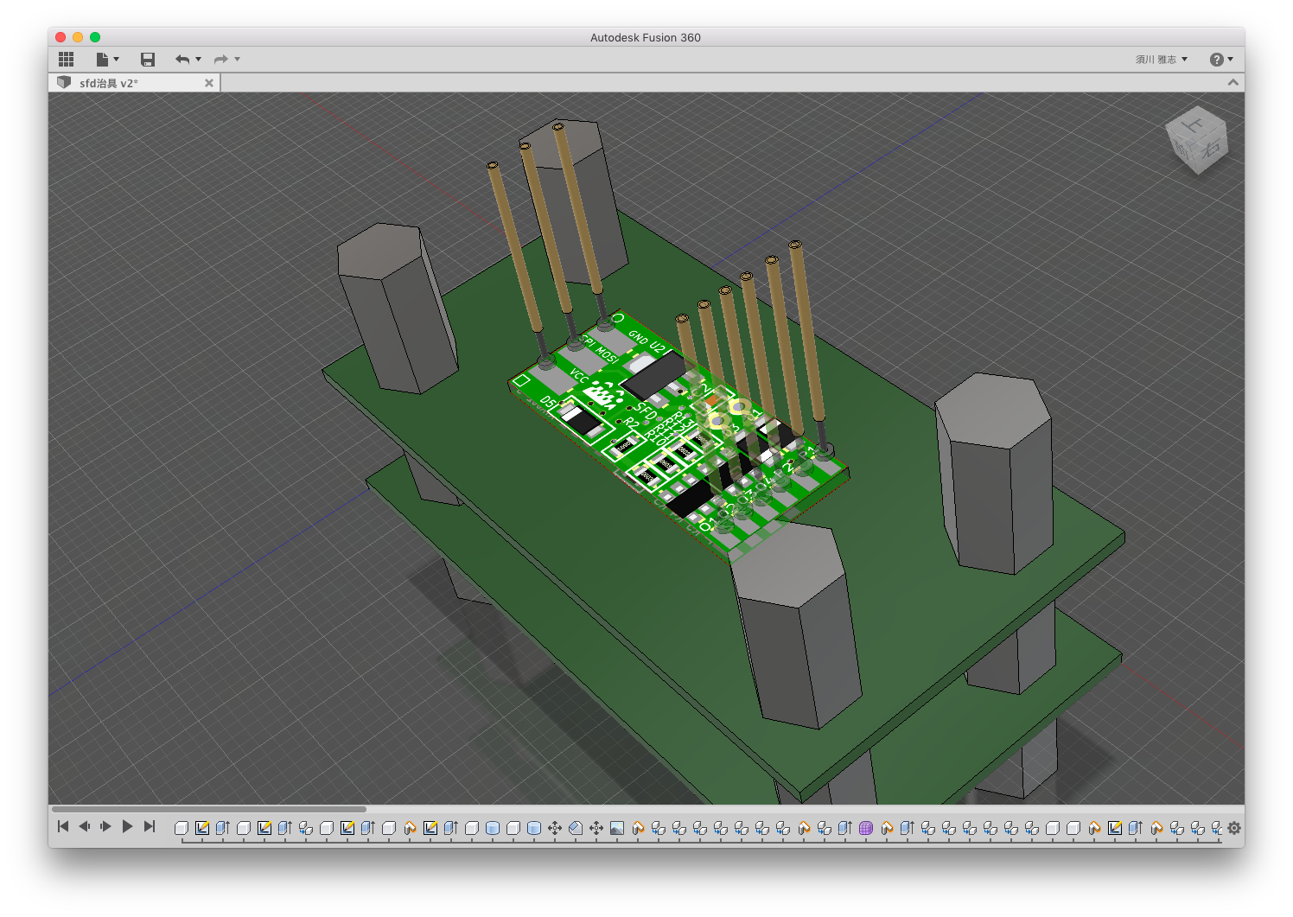Viewport: 1293px width, 917px height.
Task: Redo the last undone action
Action: click(x=221, y=59)
